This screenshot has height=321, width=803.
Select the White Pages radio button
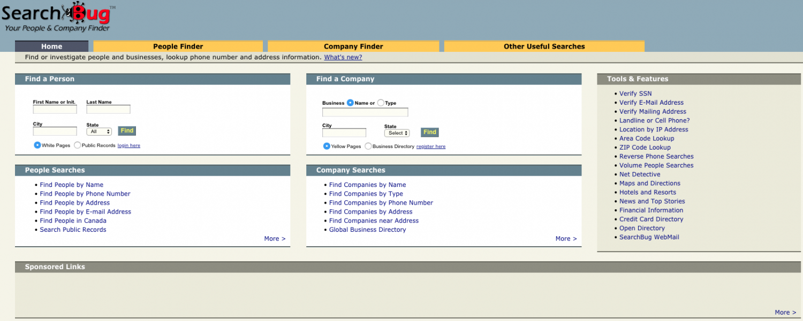(x=37, y=145)
